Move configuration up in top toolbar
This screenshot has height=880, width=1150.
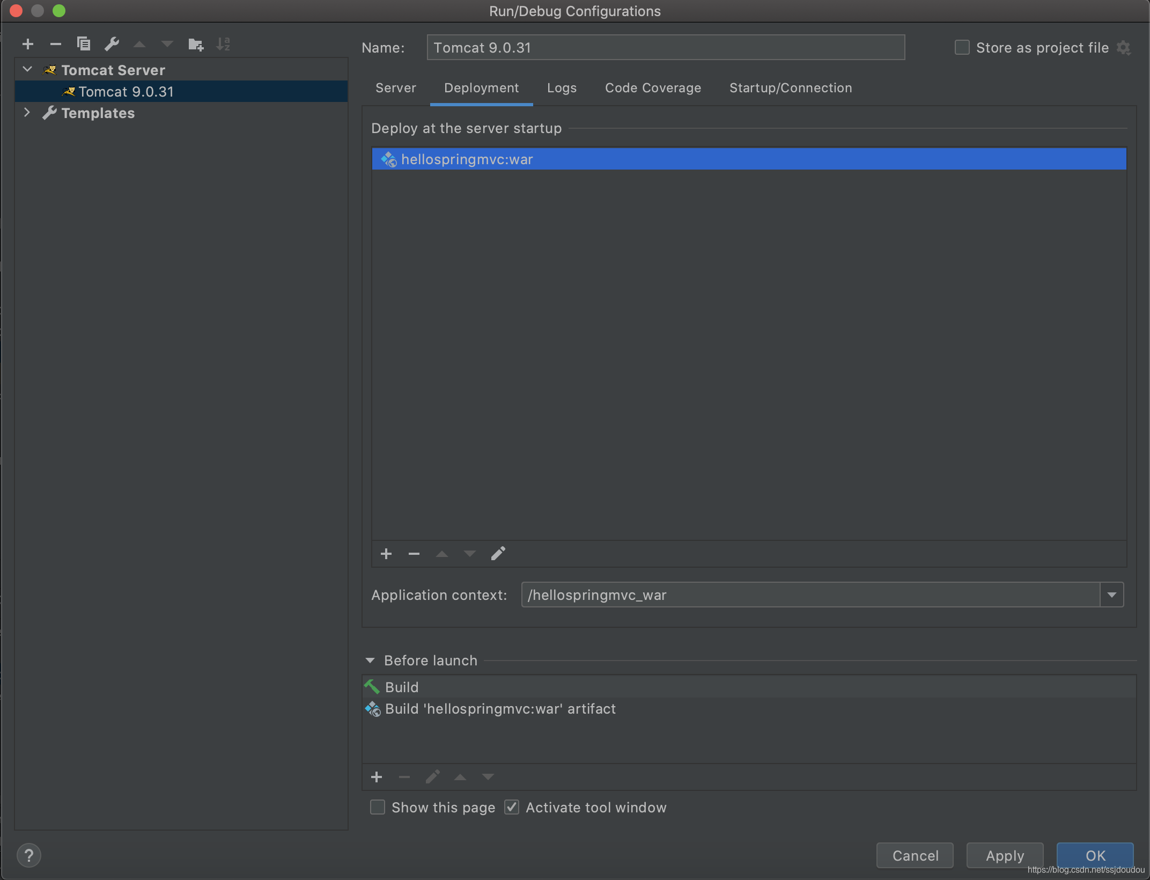click(139, 44)
